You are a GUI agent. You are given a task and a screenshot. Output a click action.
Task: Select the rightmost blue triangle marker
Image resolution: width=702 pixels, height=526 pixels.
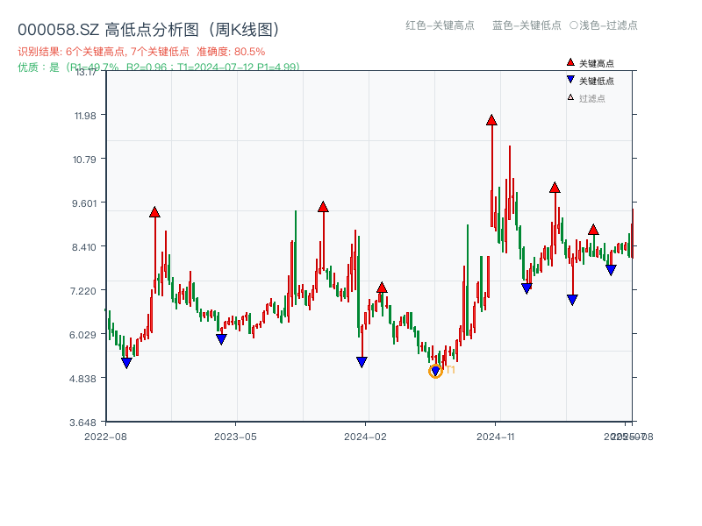(x=611, y=268)
